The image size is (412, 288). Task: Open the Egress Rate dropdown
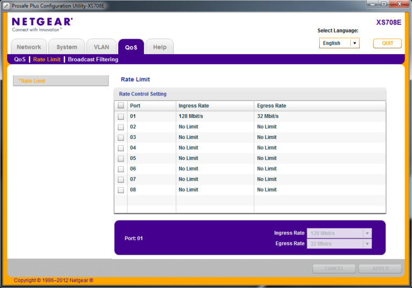339,243
